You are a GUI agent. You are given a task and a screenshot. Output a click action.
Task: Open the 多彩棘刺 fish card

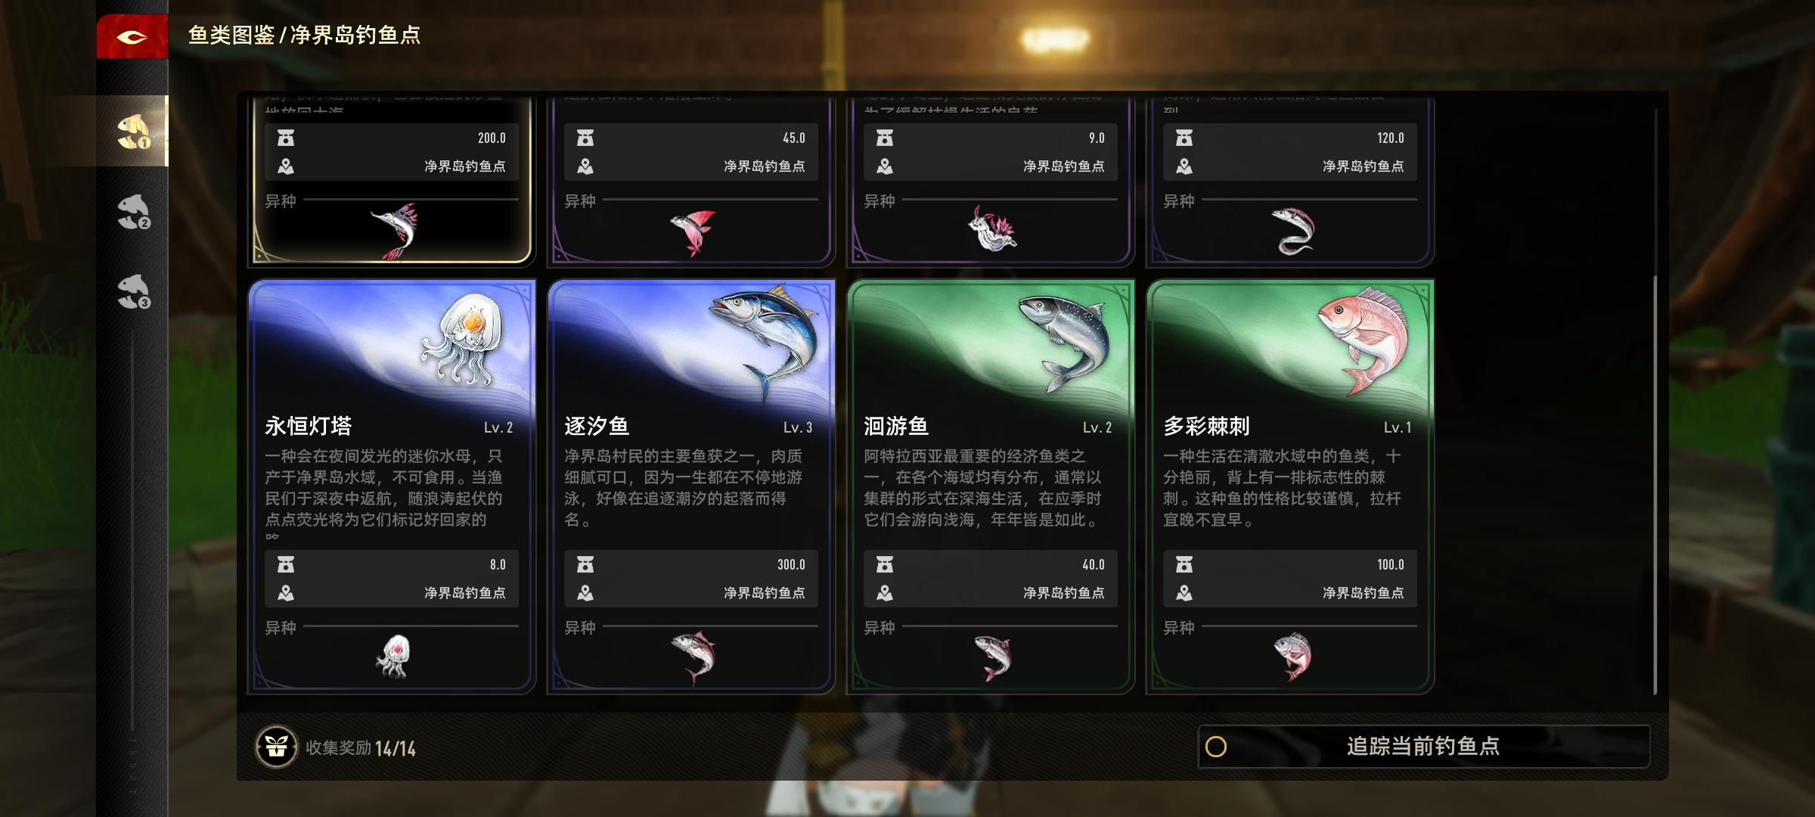click(1290, 486)
